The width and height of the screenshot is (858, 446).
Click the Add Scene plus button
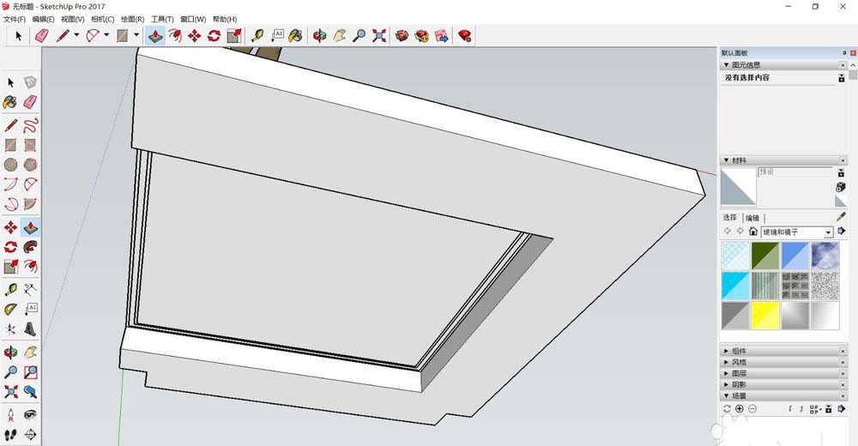(x=740, y=409)
